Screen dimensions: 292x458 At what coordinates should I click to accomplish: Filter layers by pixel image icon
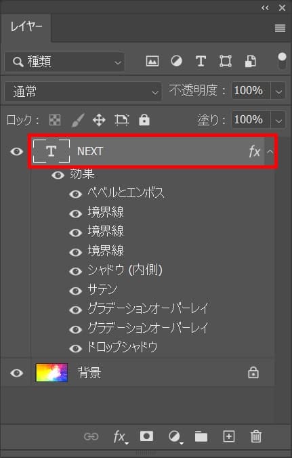(152, 62)
